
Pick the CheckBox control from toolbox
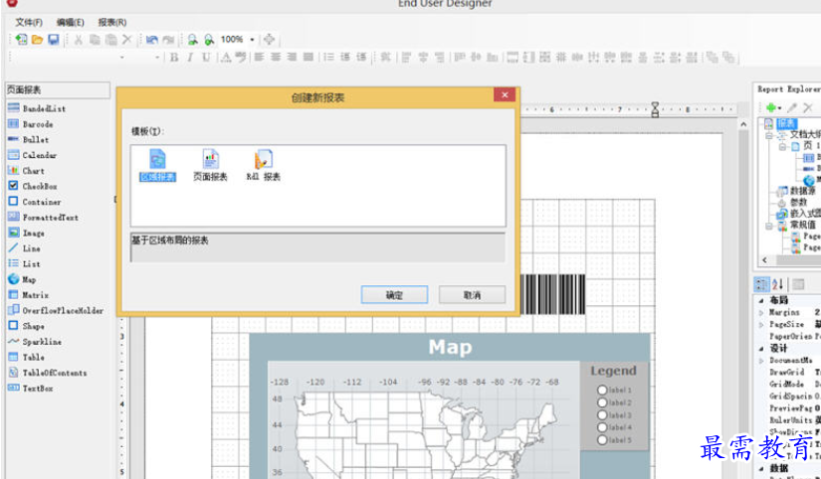[x=39, y=186]
